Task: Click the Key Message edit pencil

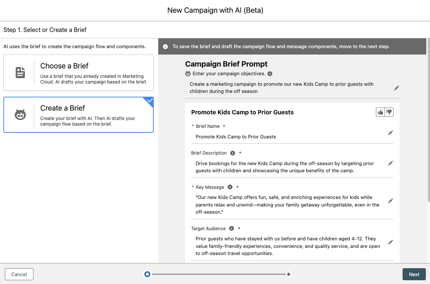Action: tap(391, 201)
